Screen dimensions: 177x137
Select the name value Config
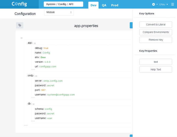point(46,53)
